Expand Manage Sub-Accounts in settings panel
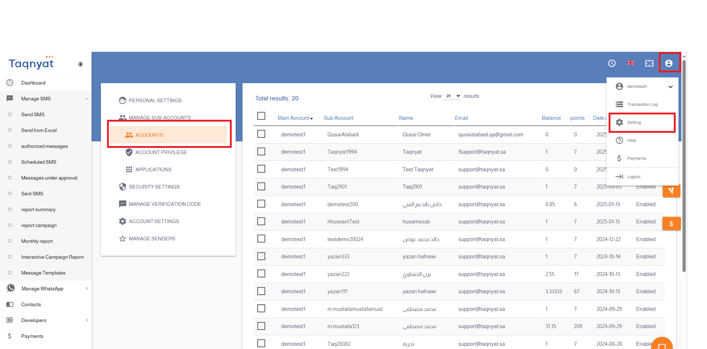Screen dimensions: 707x349 (x=160, y=118)
